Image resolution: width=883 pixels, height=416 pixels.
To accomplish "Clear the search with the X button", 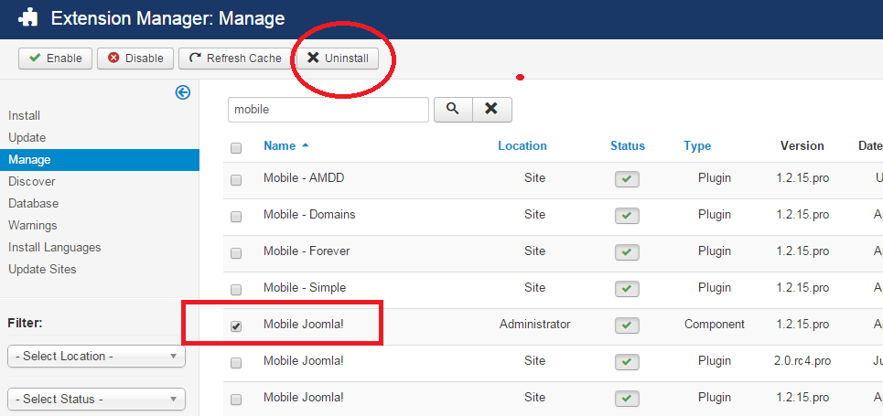I will [491, 109].
